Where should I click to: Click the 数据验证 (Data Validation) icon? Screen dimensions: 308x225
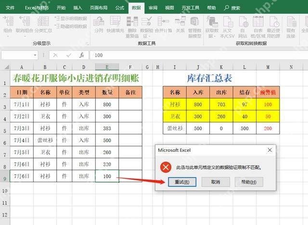147,21
